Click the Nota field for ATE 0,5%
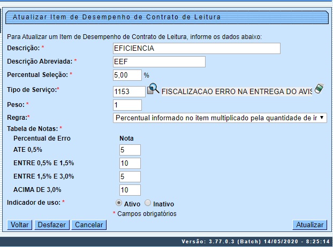Screen dimensions: 333x247 (130, 150)
